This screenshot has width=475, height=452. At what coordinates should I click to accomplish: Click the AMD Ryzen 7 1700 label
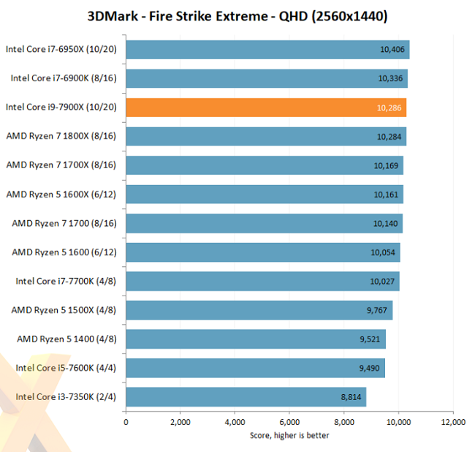[x=65, y=223]
